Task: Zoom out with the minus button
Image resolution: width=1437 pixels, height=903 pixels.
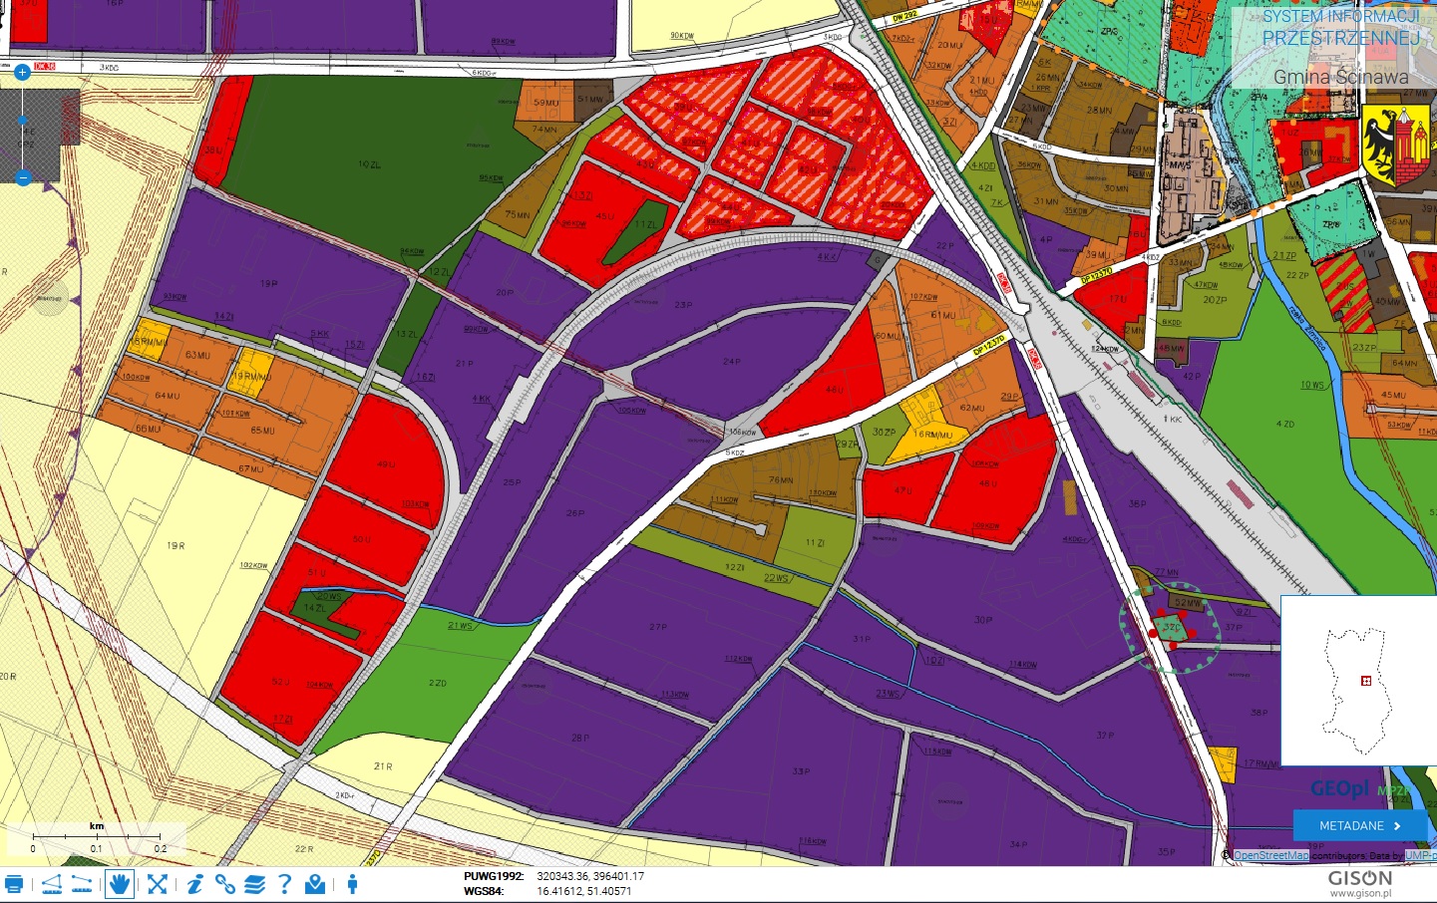Action: [23, 178]
